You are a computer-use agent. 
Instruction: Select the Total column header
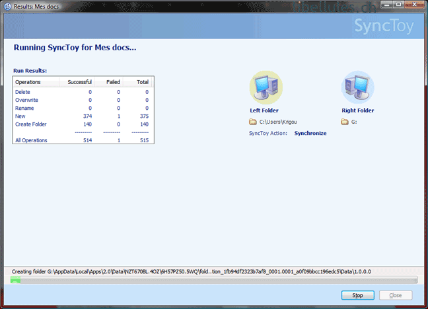pyautogui.click(x=137, y=82)
